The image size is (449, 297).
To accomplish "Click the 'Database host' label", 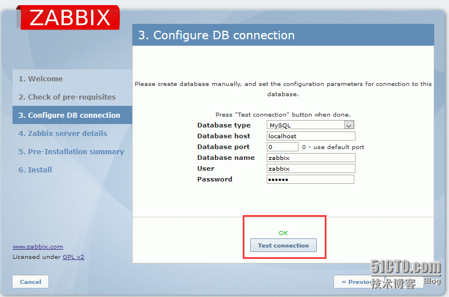I will (223, 136).
